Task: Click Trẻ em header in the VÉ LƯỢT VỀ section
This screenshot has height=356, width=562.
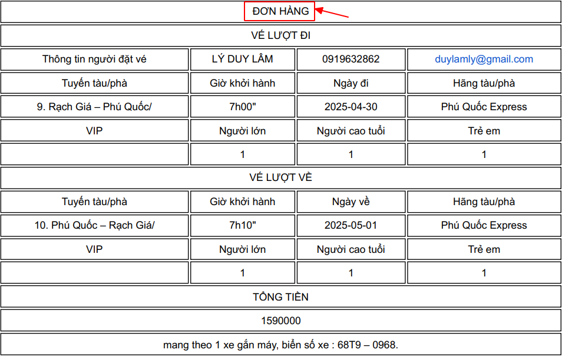Action: click(x=484, y=249)
